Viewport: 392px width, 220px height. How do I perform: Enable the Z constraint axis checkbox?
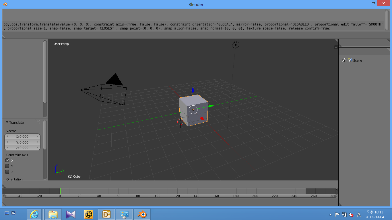pyautogui.click(x=7, y=172)
